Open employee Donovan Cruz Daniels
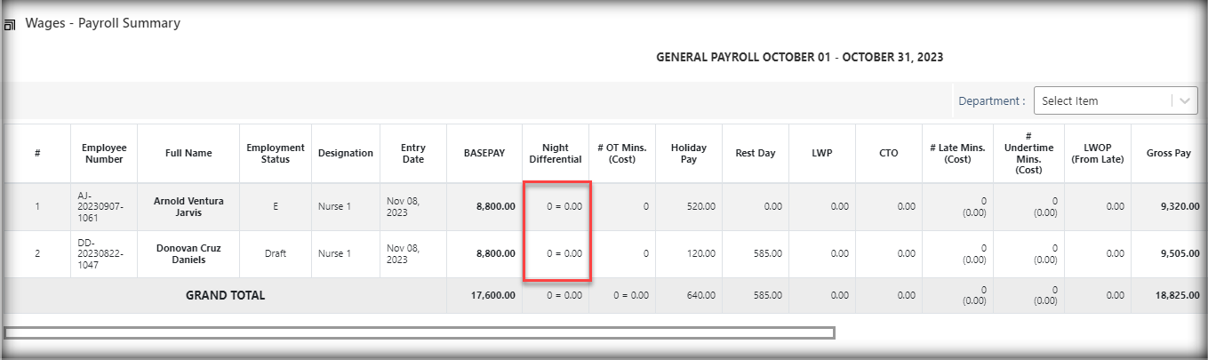1208x360 pixels. (188, 253)
